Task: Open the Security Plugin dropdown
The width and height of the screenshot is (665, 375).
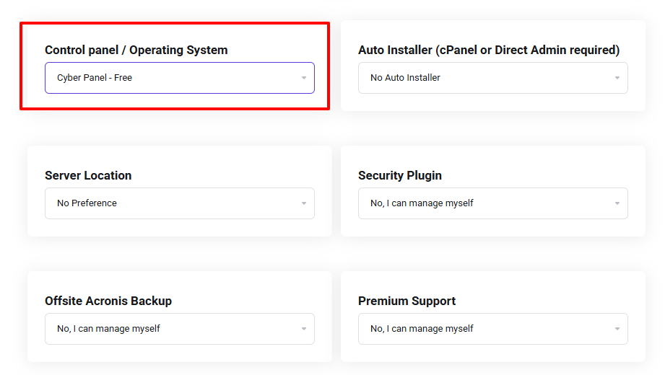Action: (x=493, y=203)
